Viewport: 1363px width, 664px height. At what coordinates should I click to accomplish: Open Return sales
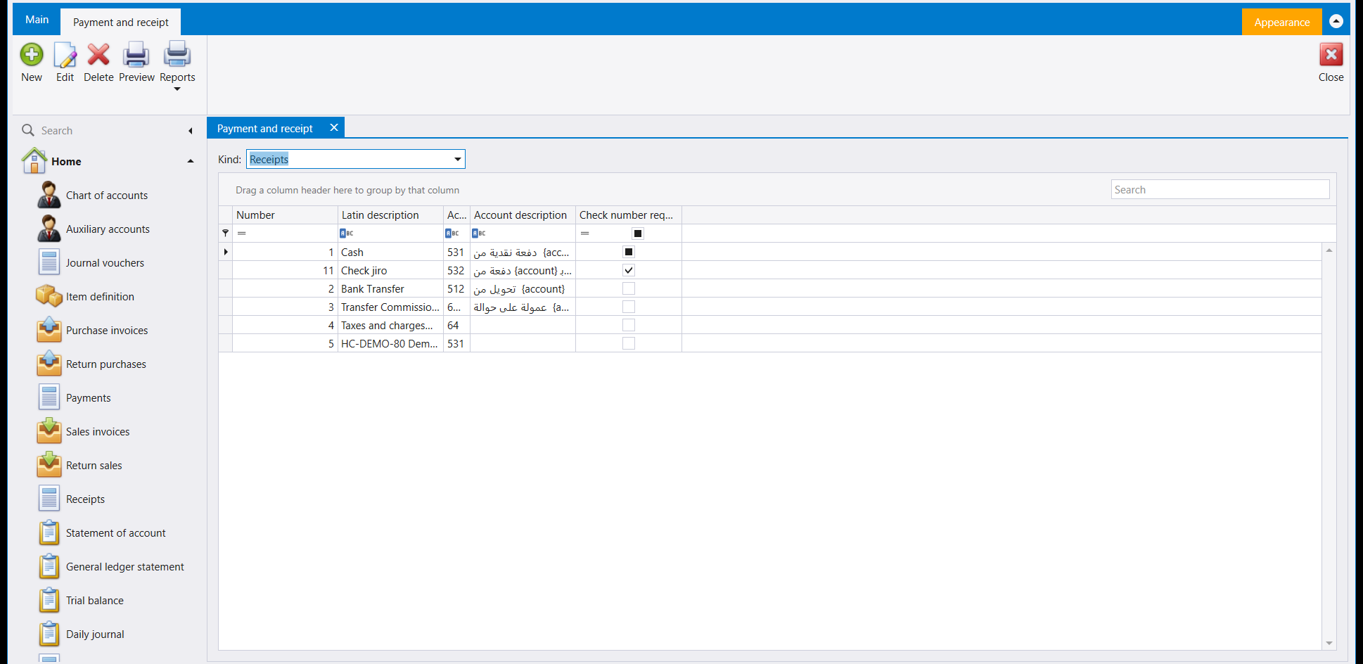click(x=94, y=466)
